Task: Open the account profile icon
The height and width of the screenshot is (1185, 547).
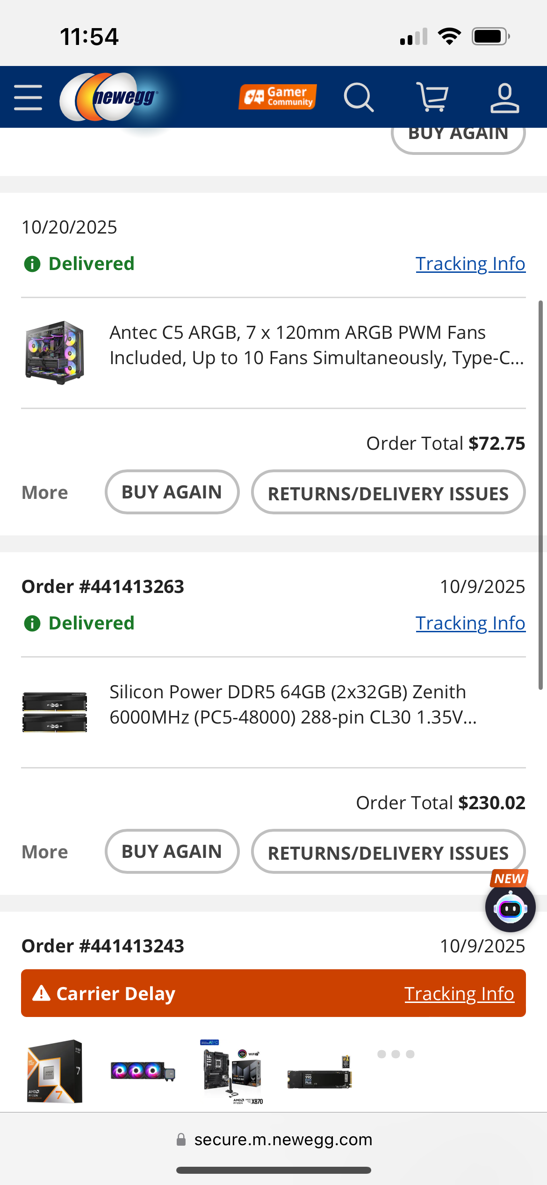Action: point(504,98)
